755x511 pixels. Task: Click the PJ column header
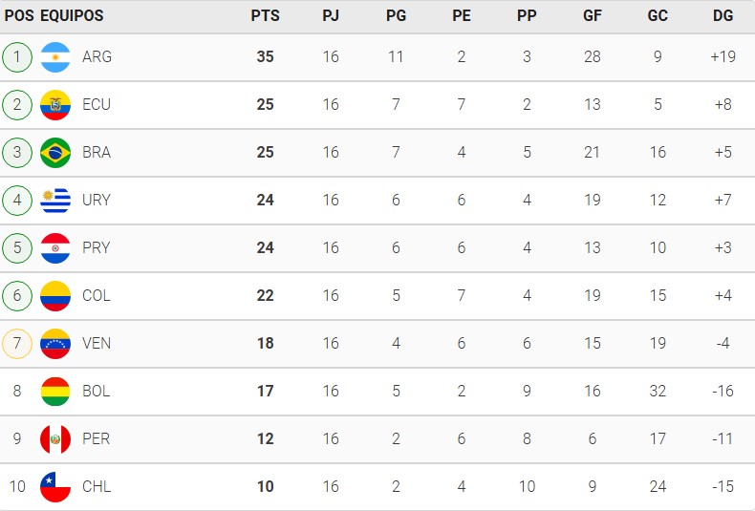pyautogui.click(x=331, y=16)
